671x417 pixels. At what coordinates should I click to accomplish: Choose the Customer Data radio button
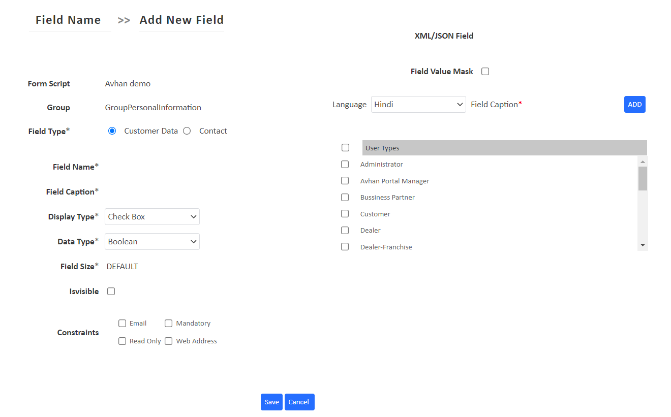click(112, 131)
